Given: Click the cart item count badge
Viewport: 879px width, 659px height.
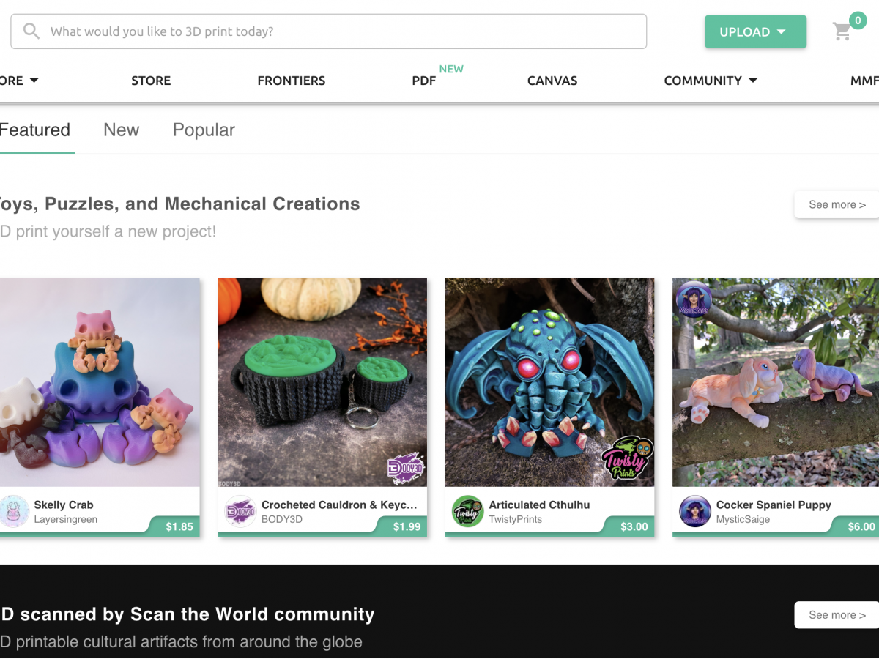Looking at the screenshot, I should point(857,21).
